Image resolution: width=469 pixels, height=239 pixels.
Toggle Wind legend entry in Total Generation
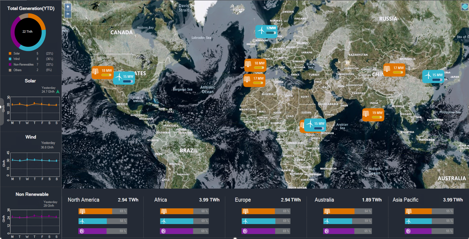coord(16,59)
